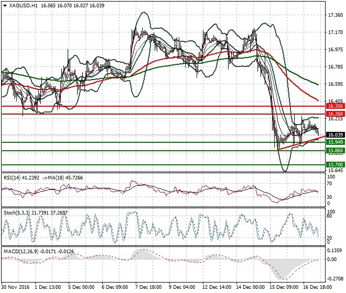Select the red 16.350 resistance price label

pos(336,106)
